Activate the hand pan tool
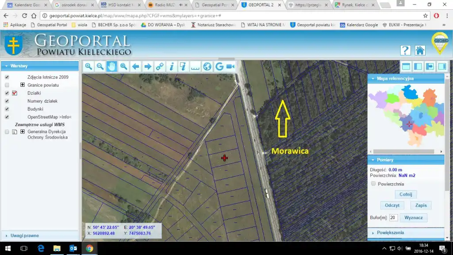Viewport: 453px width, 255px height. tap(112, 66)
